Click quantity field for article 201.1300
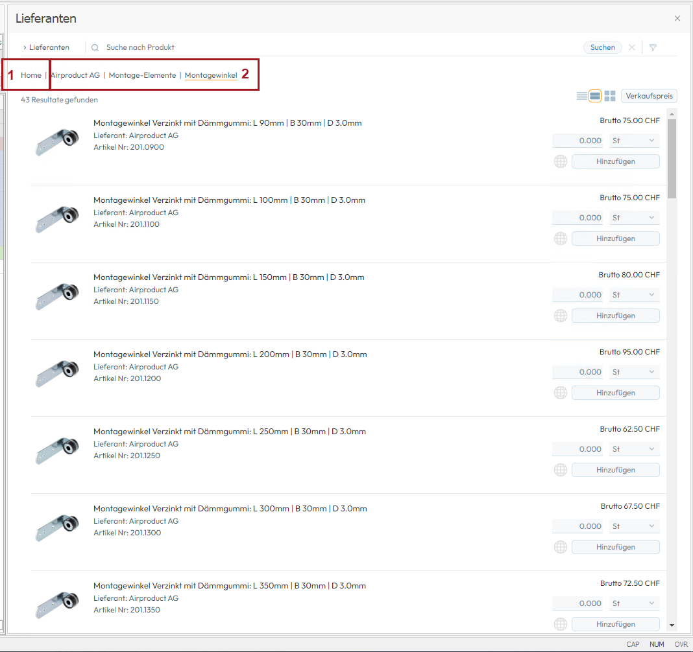The image size is (693, 652). 577,526
